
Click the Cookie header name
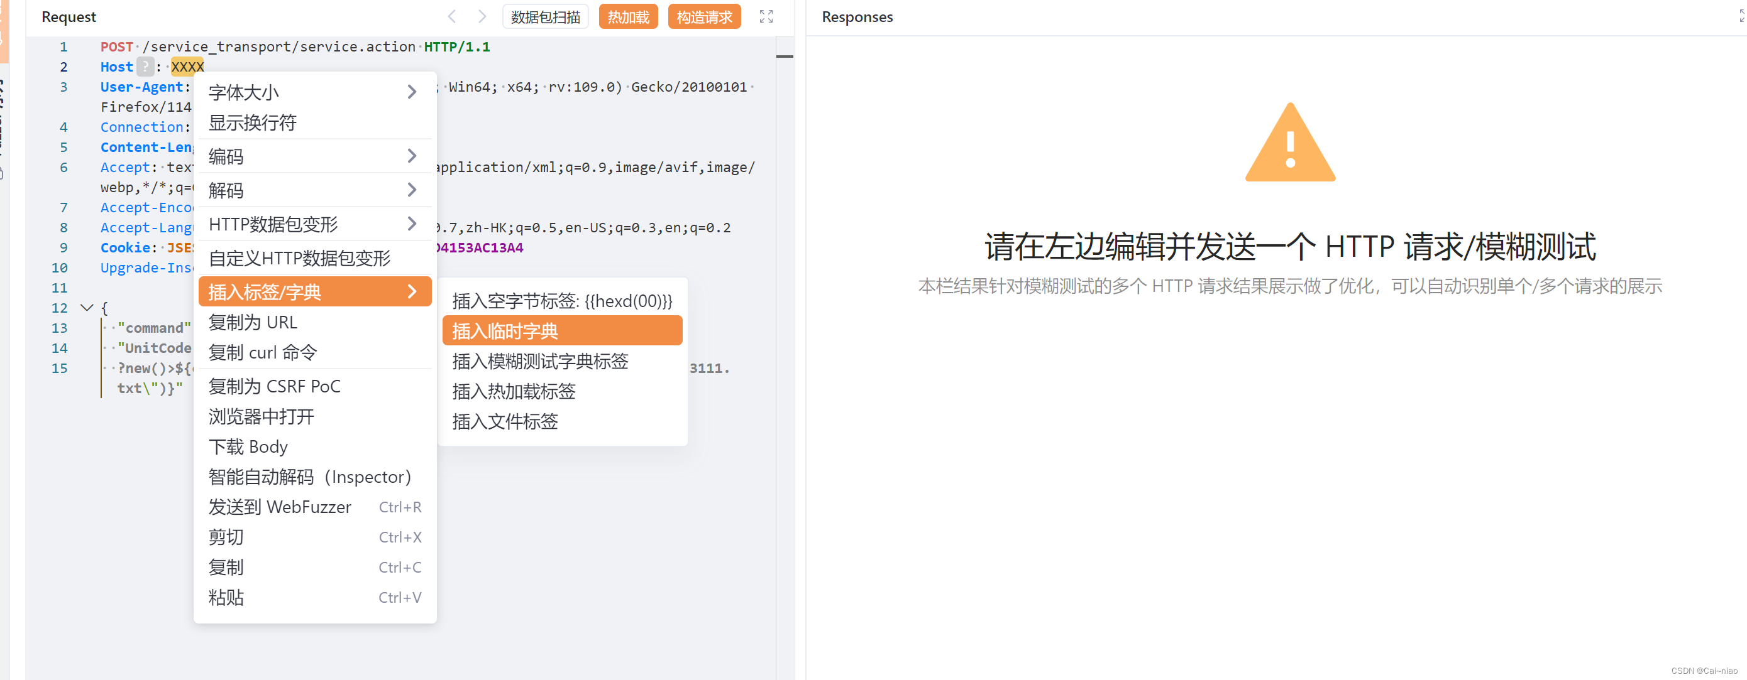coord(126,248)
